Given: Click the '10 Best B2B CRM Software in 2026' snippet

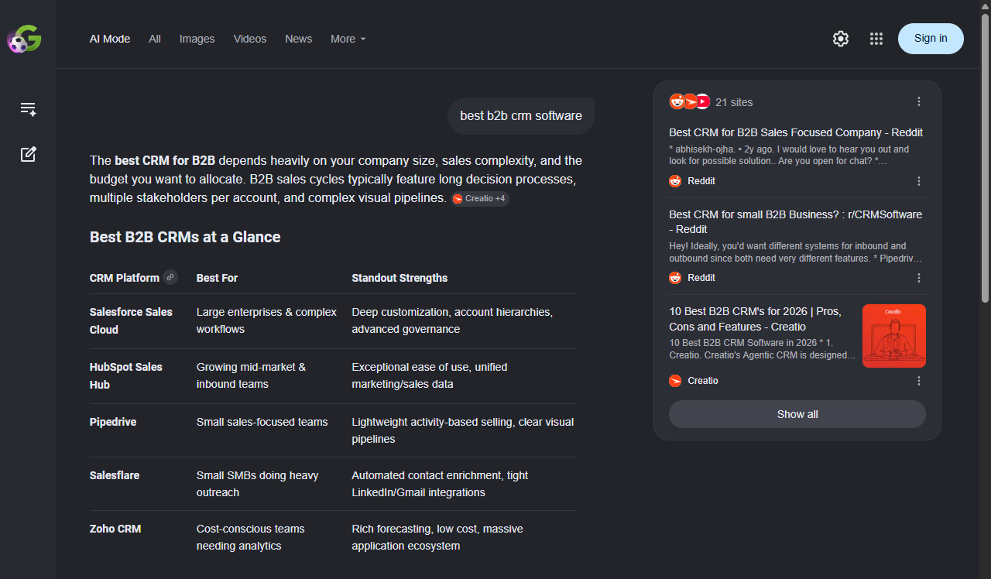Looking at the screenshot, I should pos(763,349).
